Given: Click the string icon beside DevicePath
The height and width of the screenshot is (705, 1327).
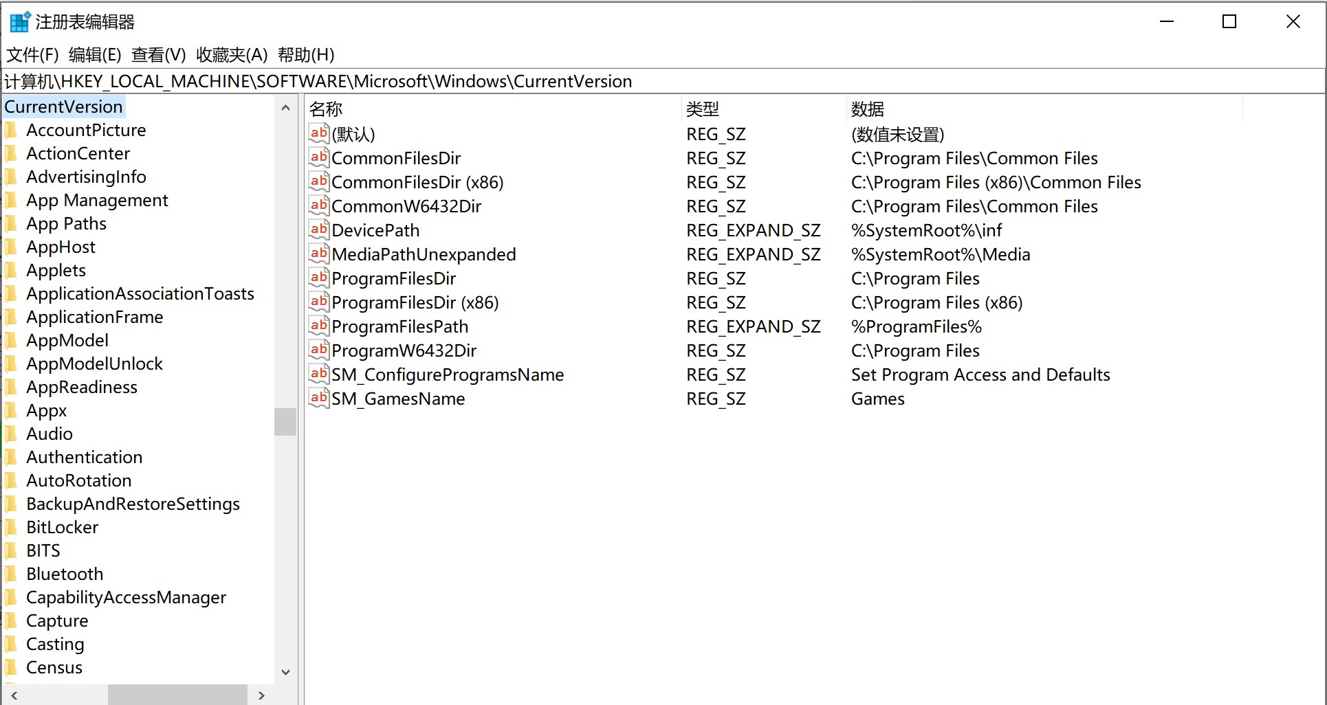Looking at the screenshot, I should coord(319,230).
